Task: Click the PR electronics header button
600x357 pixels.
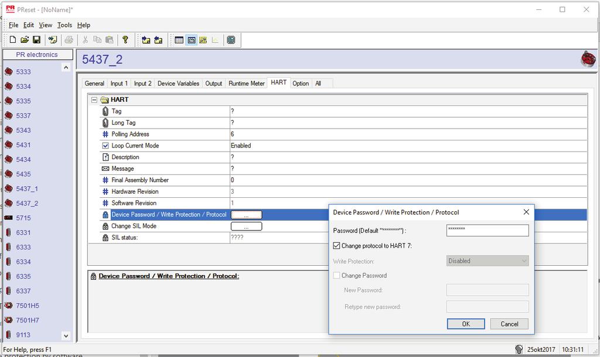Action: [x=37, y=54]
